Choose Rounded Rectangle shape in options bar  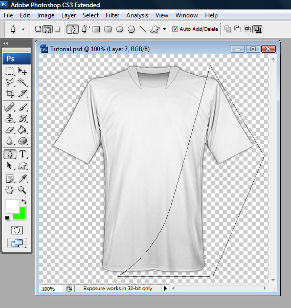pos(108,30)
